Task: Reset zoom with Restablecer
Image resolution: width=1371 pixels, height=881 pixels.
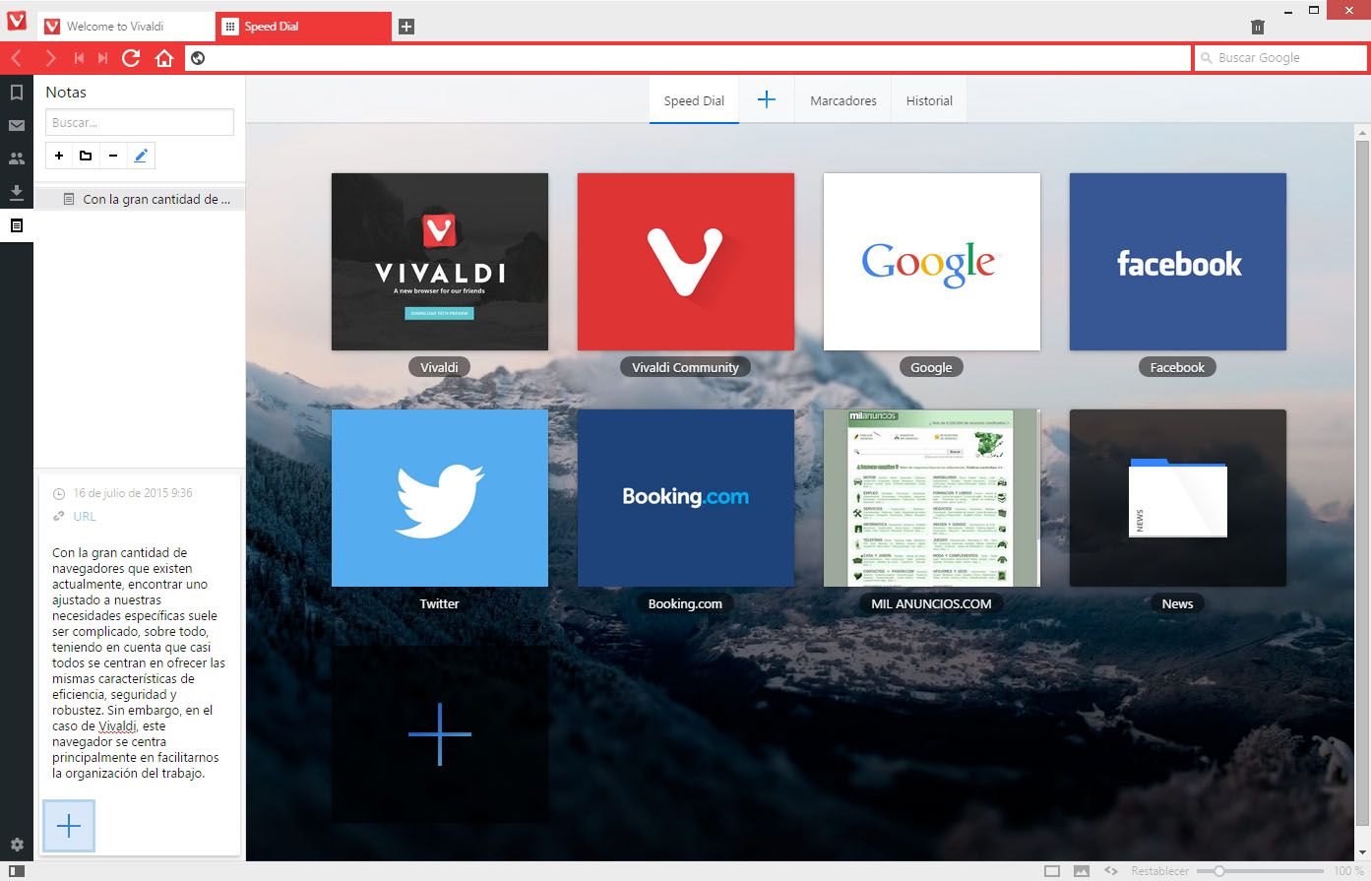Action: (1159, 871)
